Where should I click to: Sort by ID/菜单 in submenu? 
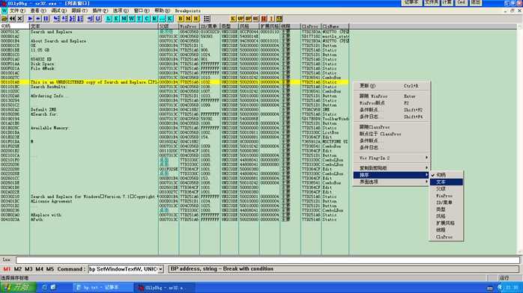[x=447, y=203]
